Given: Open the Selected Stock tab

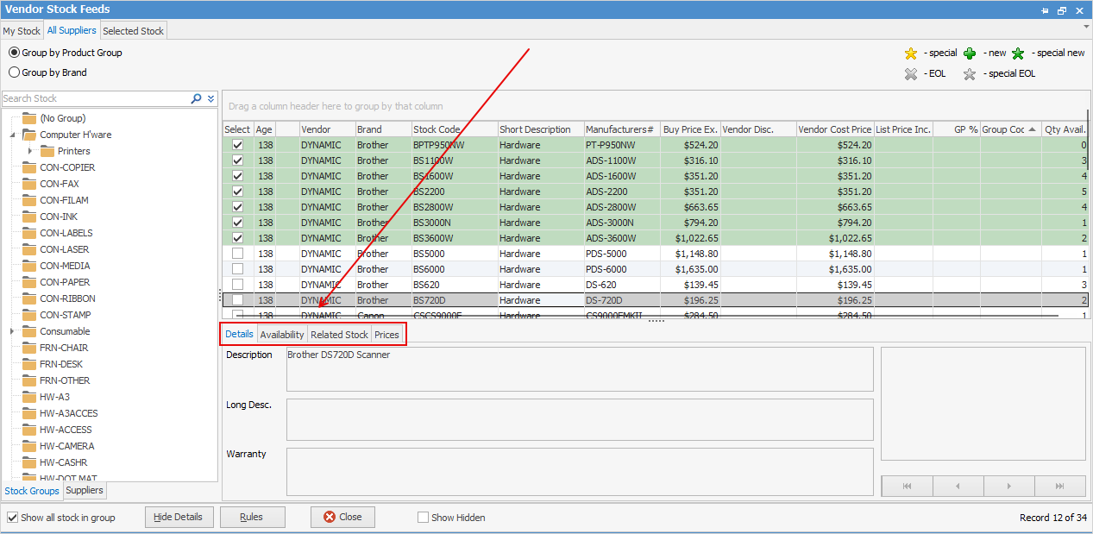Looking at the screenshot, I should coord(133,31).
